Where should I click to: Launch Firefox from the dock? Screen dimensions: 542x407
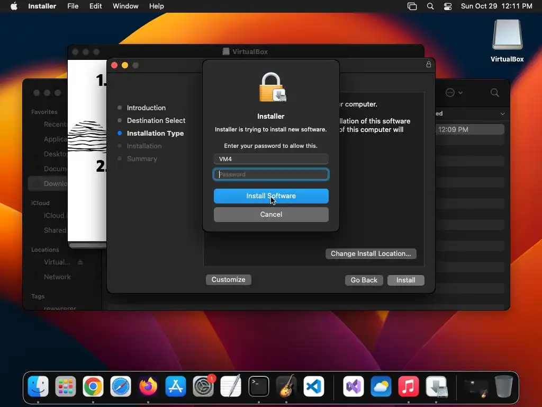click(148, 386)
